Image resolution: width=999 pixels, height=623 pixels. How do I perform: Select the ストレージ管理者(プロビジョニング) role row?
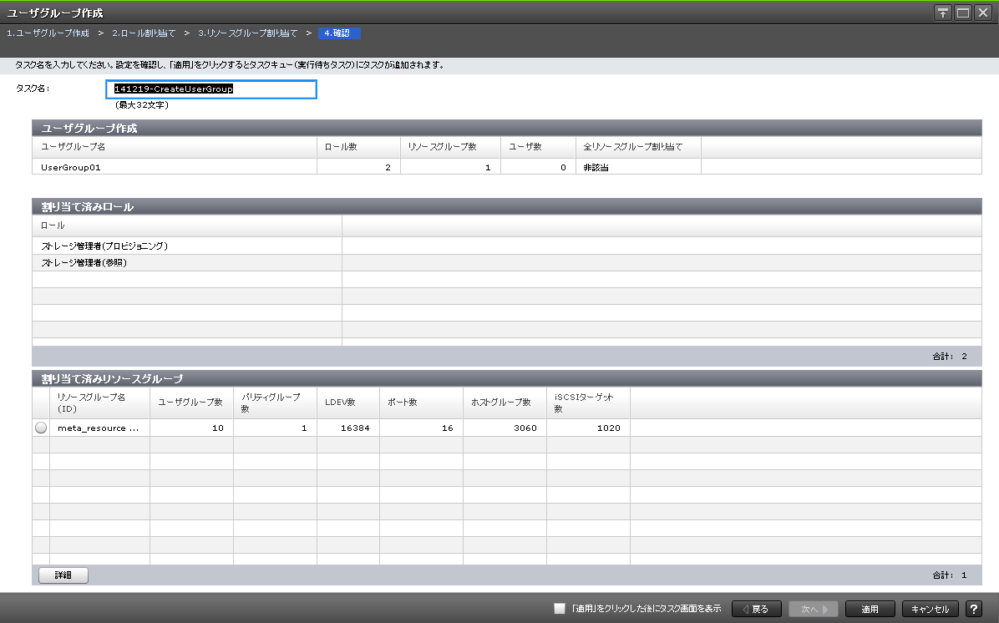click(x=105, y=246)
